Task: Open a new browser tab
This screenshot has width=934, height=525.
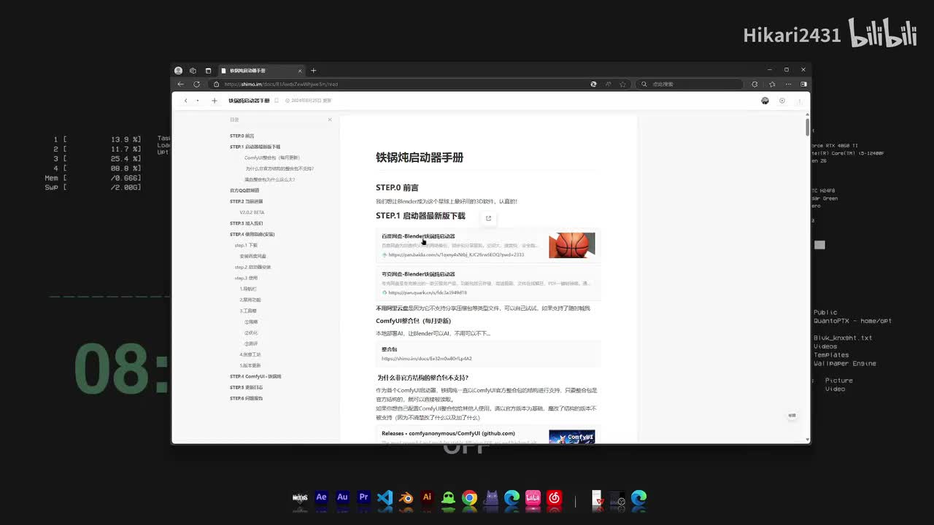Action: coord(314,71)
